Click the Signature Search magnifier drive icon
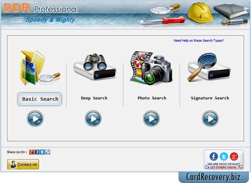251x183 pixels. point(209,67)
